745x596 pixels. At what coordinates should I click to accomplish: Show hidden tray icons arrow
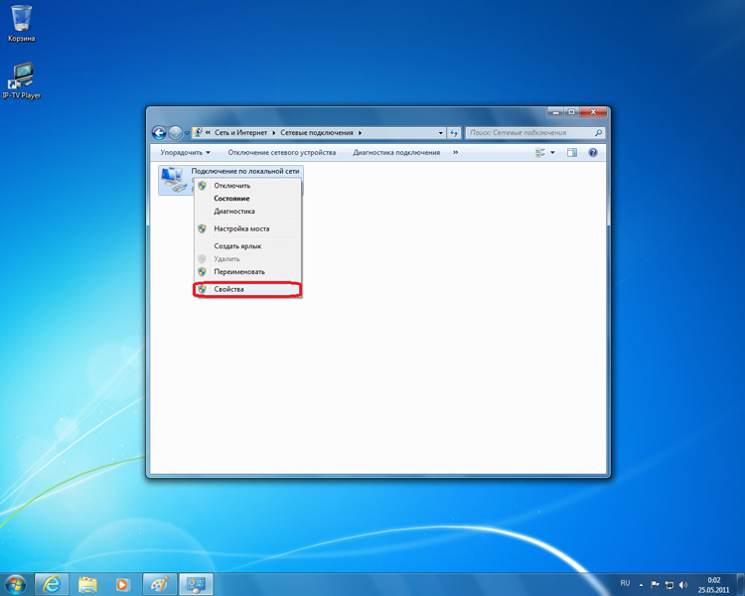[x=641, y=585]
